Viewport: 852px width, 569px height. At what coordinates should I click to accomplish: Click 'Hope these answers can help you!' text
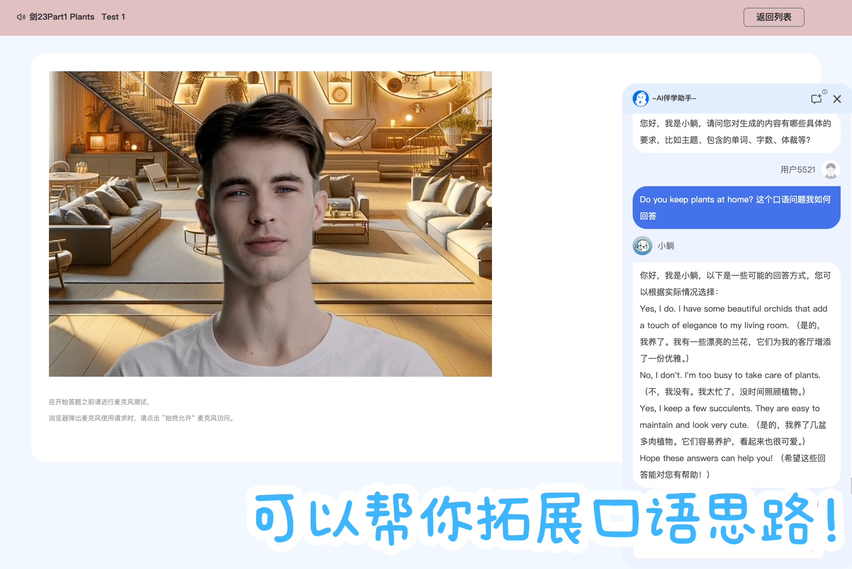(706, 458)
